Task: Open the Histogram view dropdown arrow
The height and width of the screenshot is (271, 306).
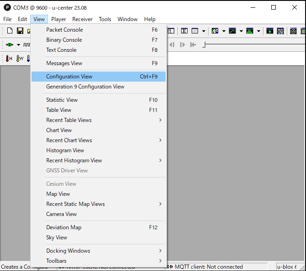Action: pyautogui.click(x=258, y=31)
